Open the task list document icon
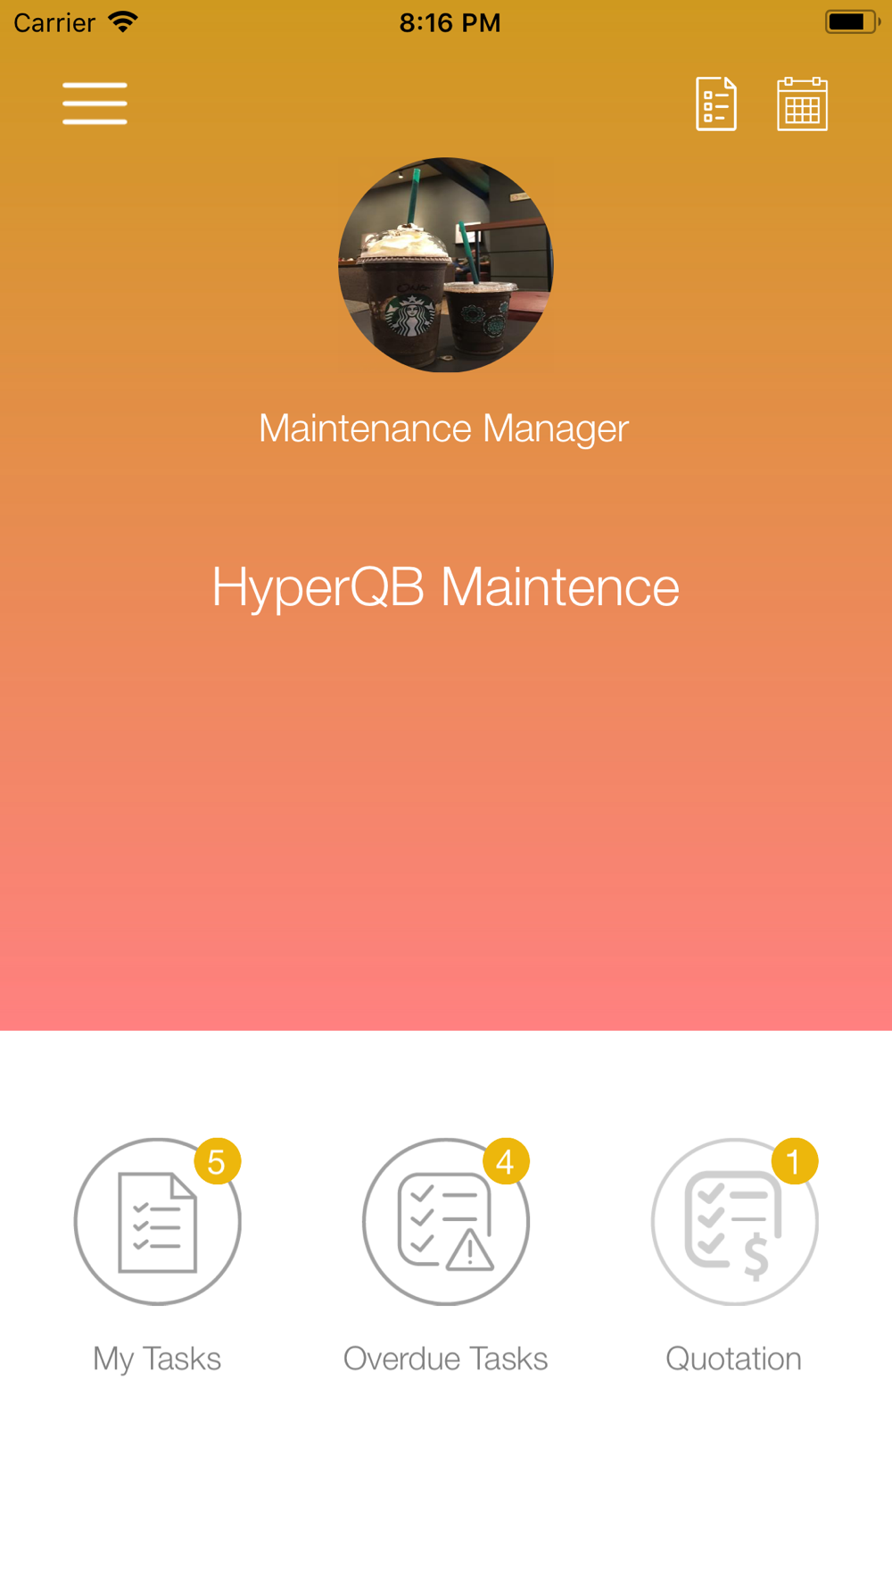The height and width of the screenshot is (1587, 892). pyautogui.click(x=716, y=104)
